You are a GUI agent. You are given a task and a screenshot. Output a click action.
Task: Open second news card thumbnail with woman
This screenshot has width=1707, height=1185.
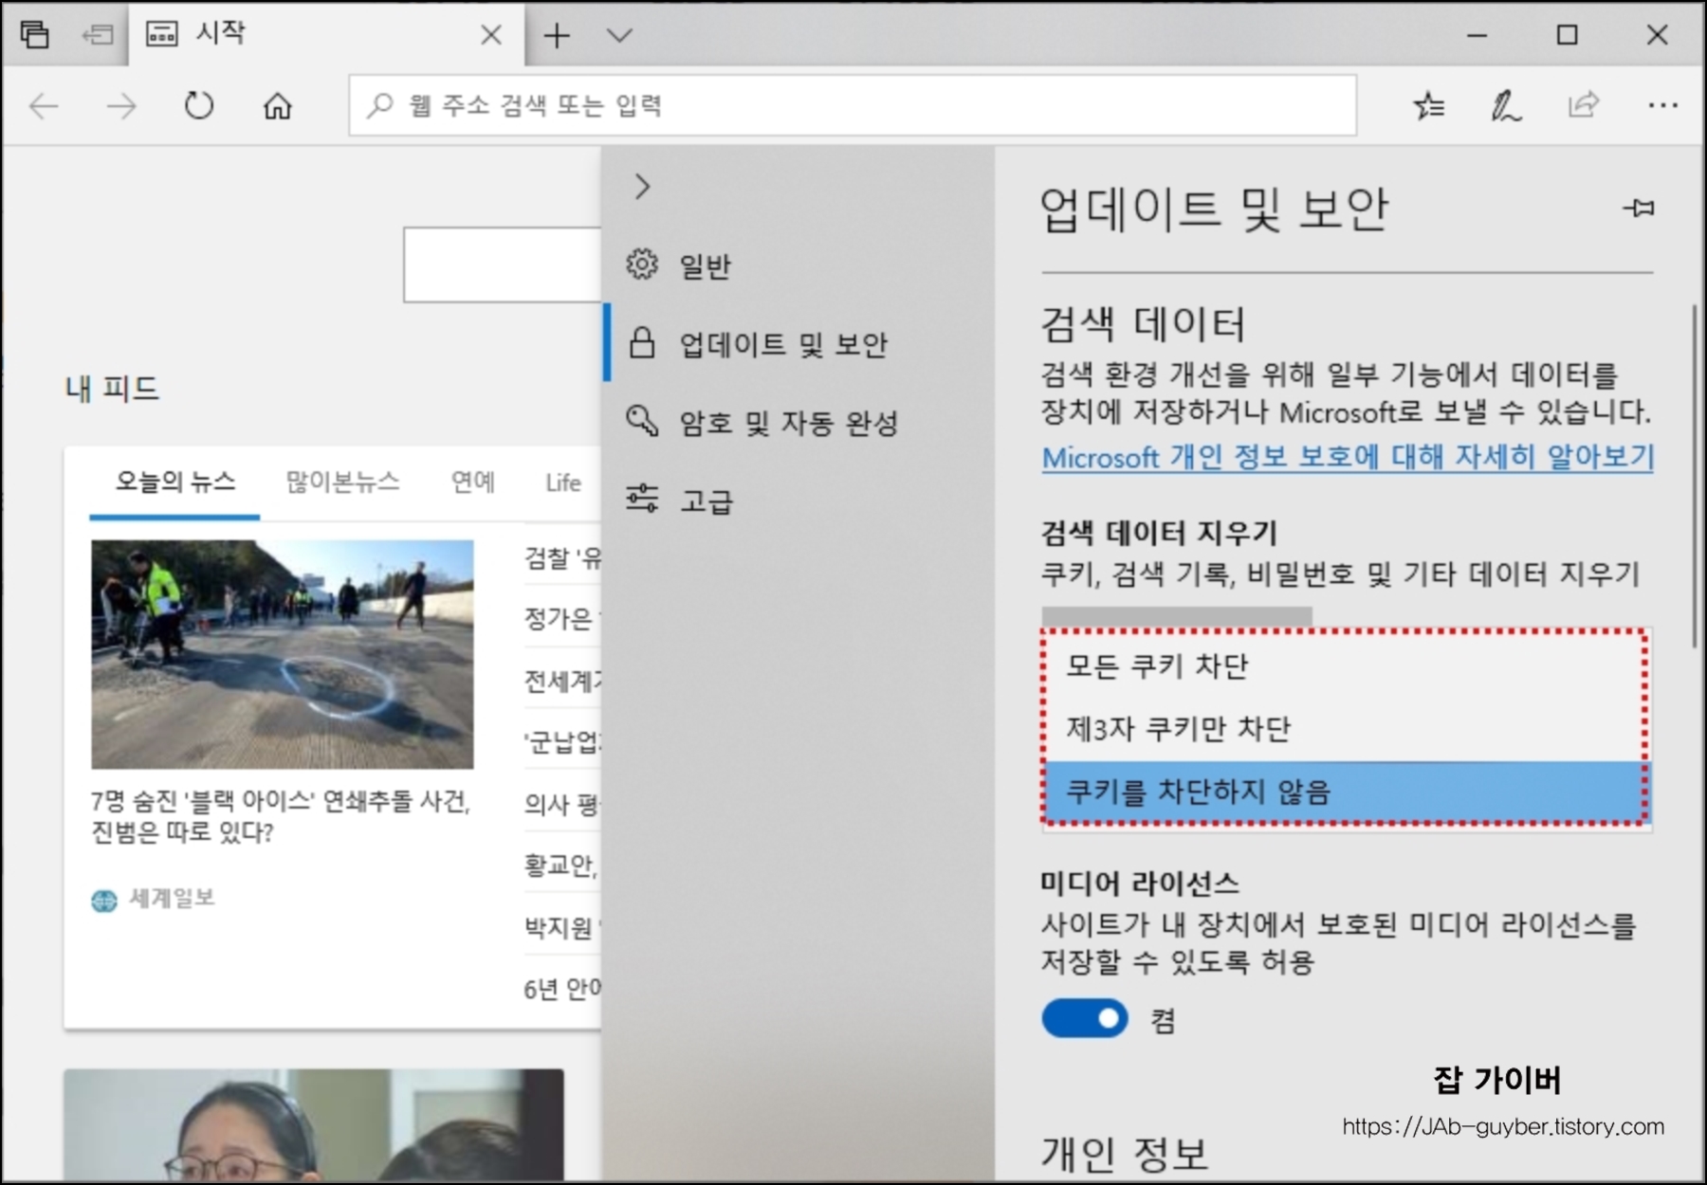pyautogui.click(x=314, y=1125)
